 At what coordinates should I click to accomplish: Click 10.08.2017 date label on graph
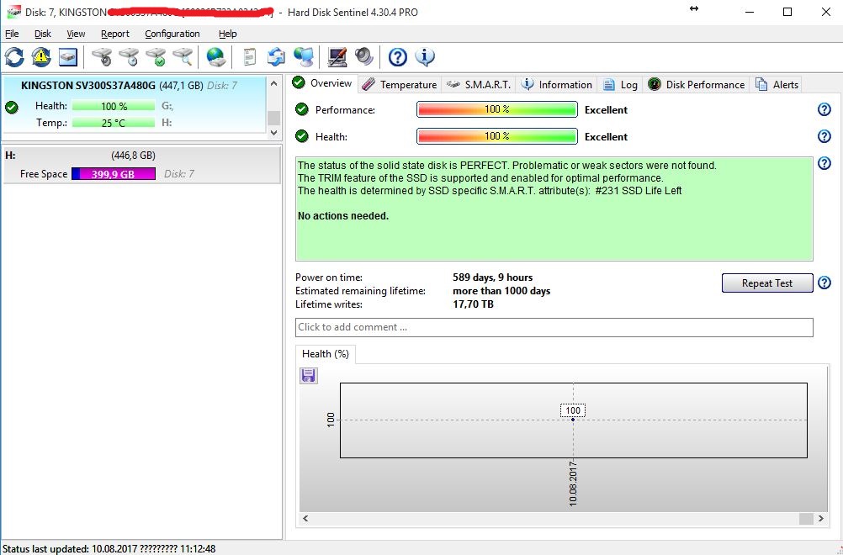[573, 483]
